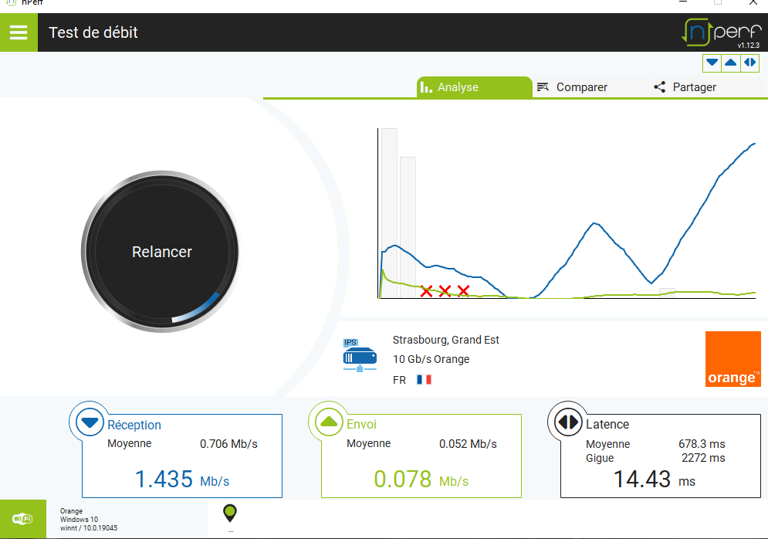This screenshot has height=539, width=768.
Task: Select the Strasbourg, Grand Est server name
Action: [445, 340]
